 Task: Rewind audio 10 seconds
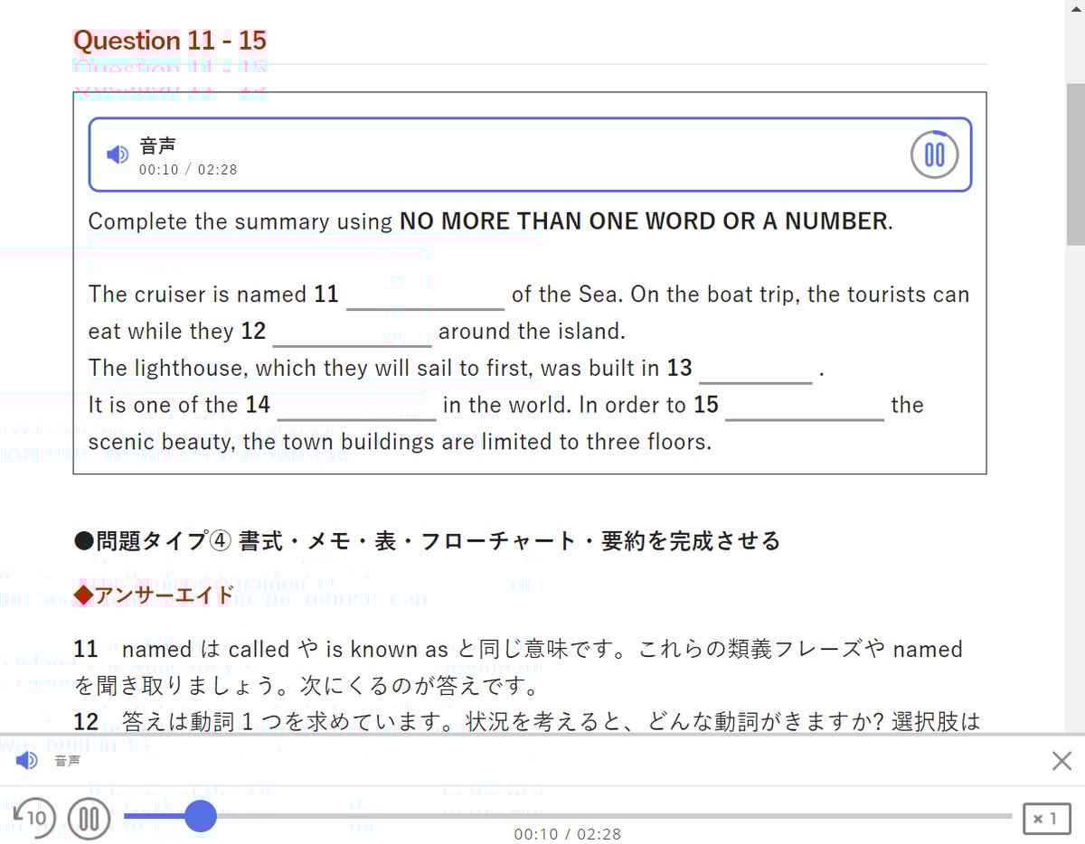pos(34,817)
